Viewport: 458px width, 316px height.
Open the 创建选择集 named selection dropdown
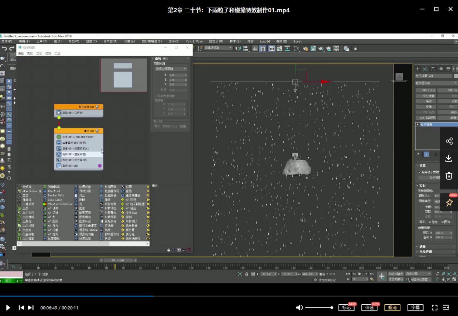click(x=218, y=48)
